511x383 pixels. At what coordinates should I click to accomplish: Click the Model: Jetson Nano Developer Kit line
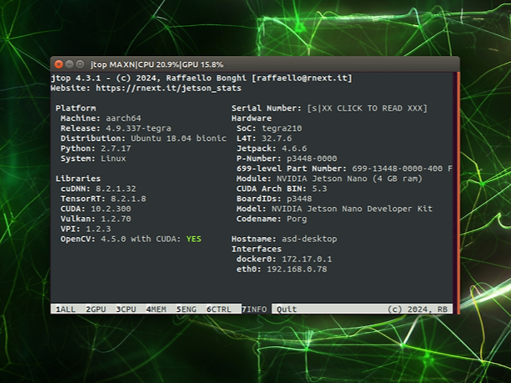click(x=335, y=209)
